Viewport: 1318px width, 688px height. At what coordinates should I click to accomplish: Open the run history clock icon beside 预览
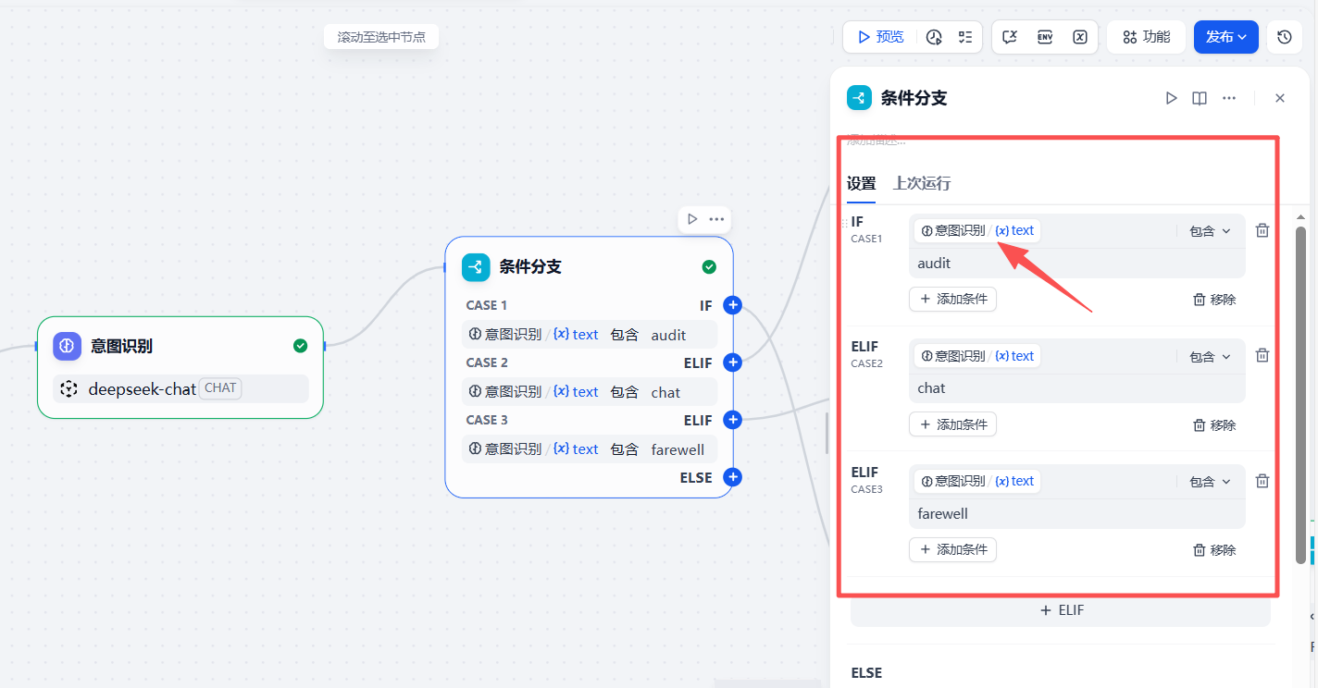coord(934,37)
